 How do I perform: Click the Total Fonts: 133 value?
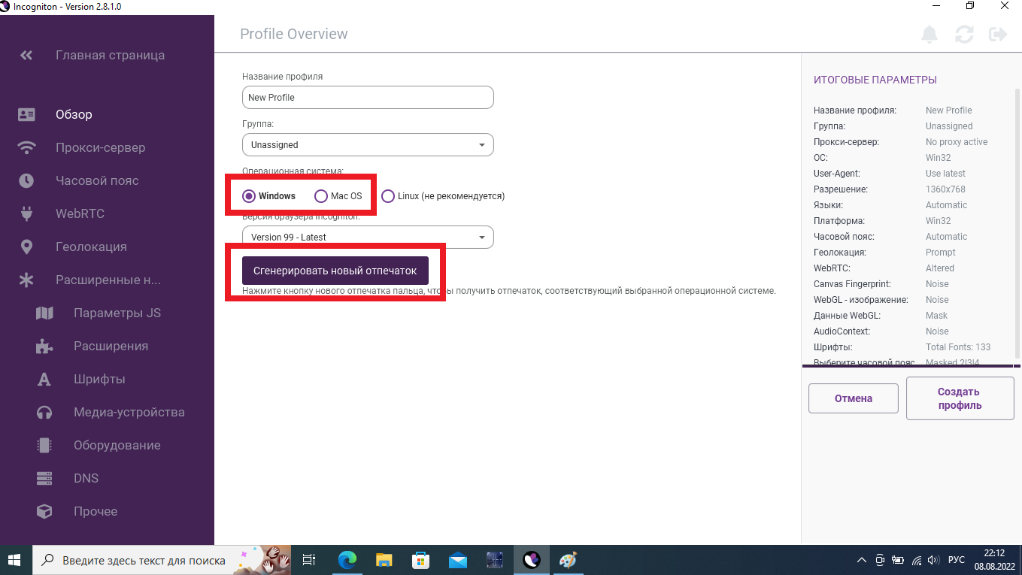pyautogui.click(x=958, y=347)
